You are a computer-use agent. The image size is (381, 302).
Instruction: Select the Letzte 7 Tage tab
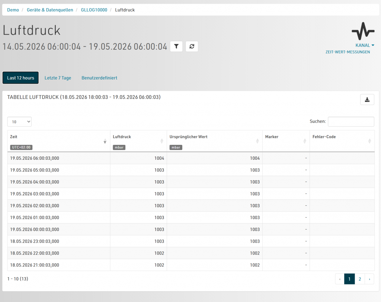[x=58, y=78]
